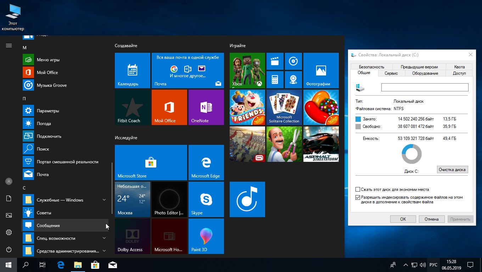The image size is (482, 272).
Task: Click the app list scrollbar
Action: [x=112, y=188]
